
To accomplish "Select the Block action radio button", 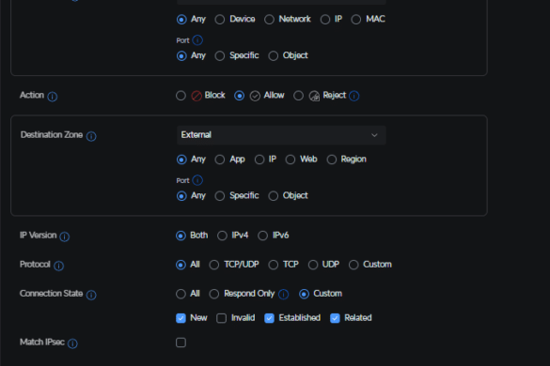I will (x=181, y=96).
